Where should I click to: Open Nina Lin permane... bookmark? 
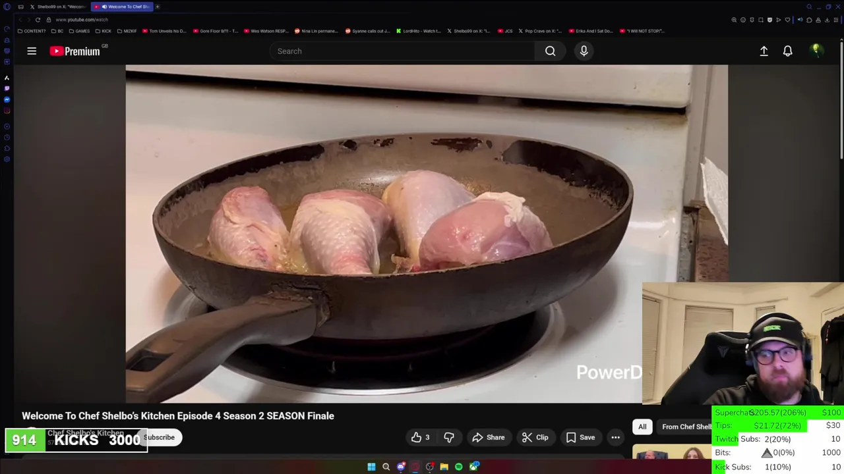point(316,31)
